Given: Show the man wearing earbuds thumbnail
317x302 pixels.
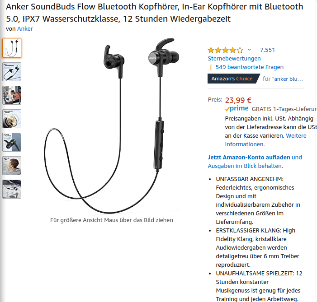Looking at the screenshot, I should click(x=12, y=166).
